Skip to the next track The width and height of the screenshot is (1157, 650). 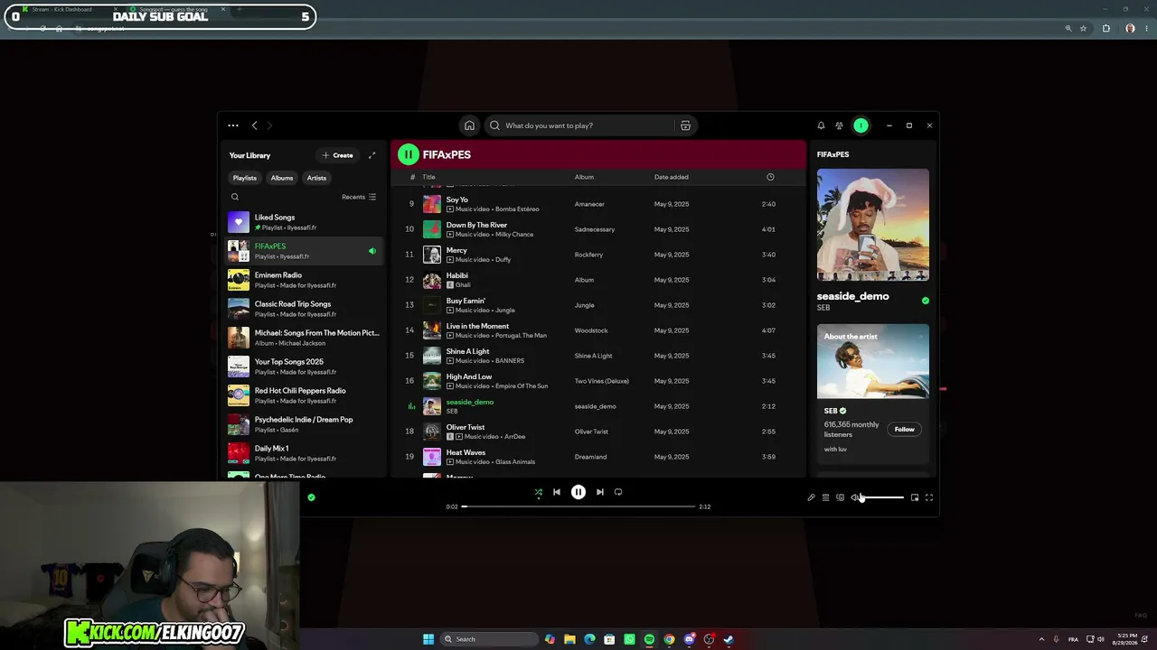[599, 492]
